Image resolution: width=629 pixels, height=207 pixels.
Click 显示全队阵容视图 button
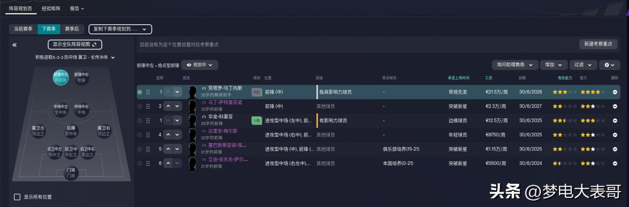(75, 45)
